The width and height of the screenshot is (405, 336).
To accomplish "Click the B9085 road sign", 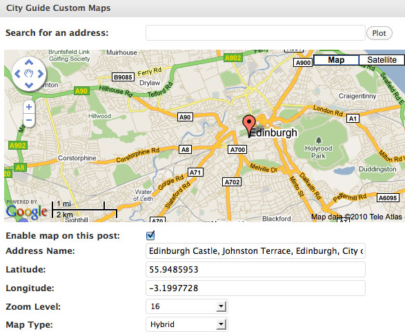I will point(123,77).
